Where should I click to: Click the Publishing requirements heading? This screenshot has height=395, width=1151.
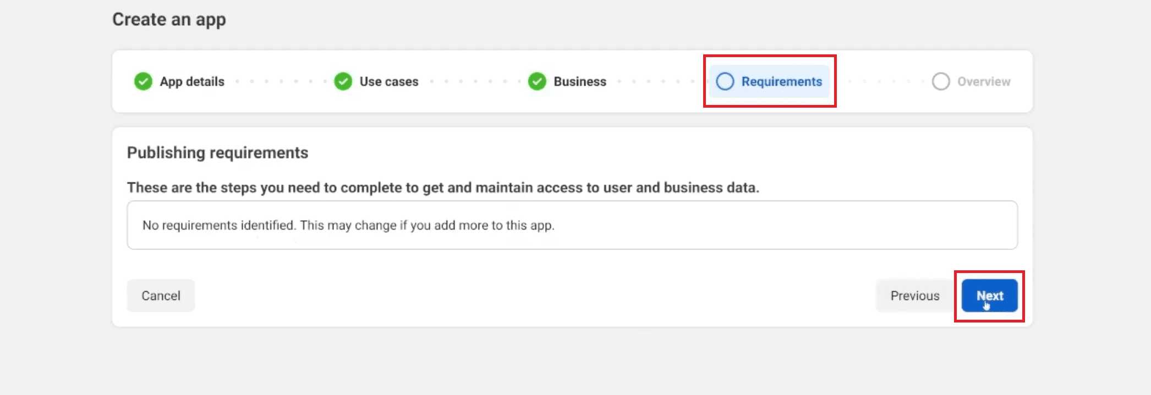click(x=217, y=153)
